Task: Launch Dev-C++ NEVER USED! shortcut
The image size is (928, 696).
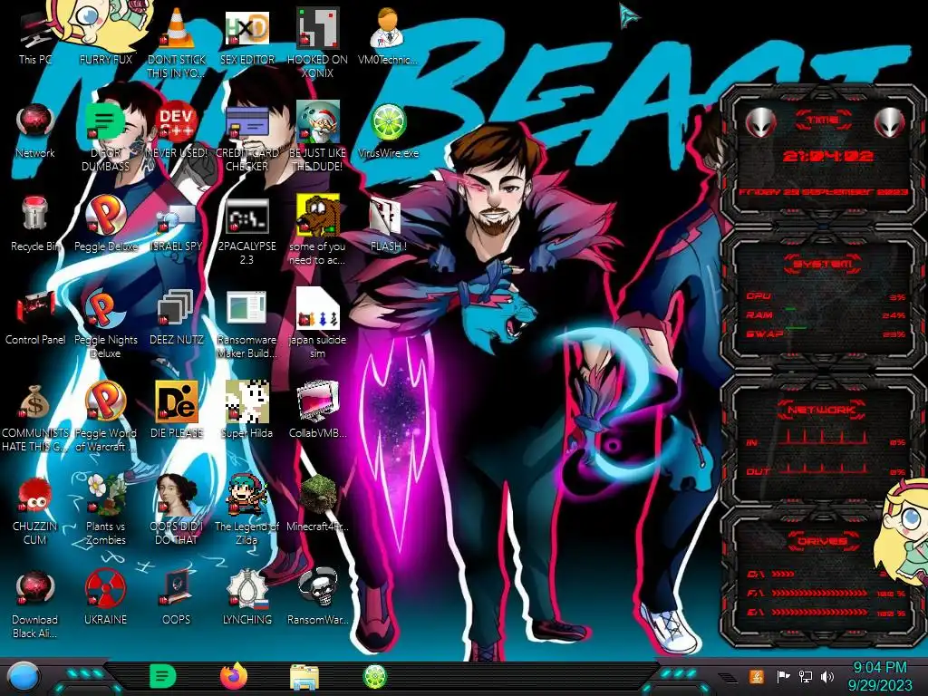Action: 177,130
